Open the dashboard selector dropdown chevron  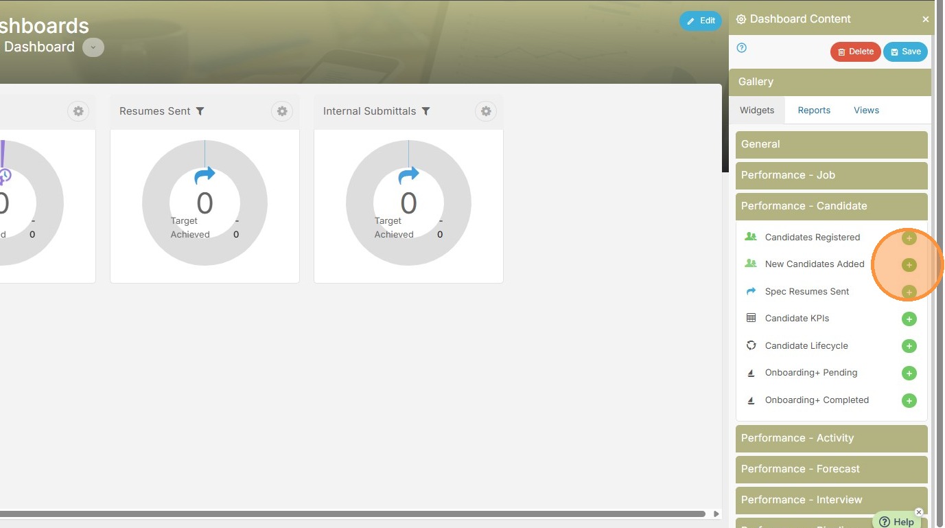(93, 47)
